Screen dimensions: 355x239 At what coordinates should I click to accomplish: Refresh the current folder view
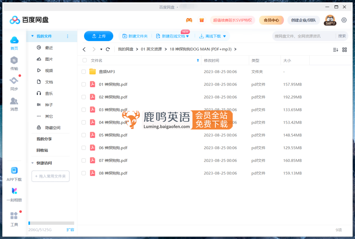click(x=108, y=49)
